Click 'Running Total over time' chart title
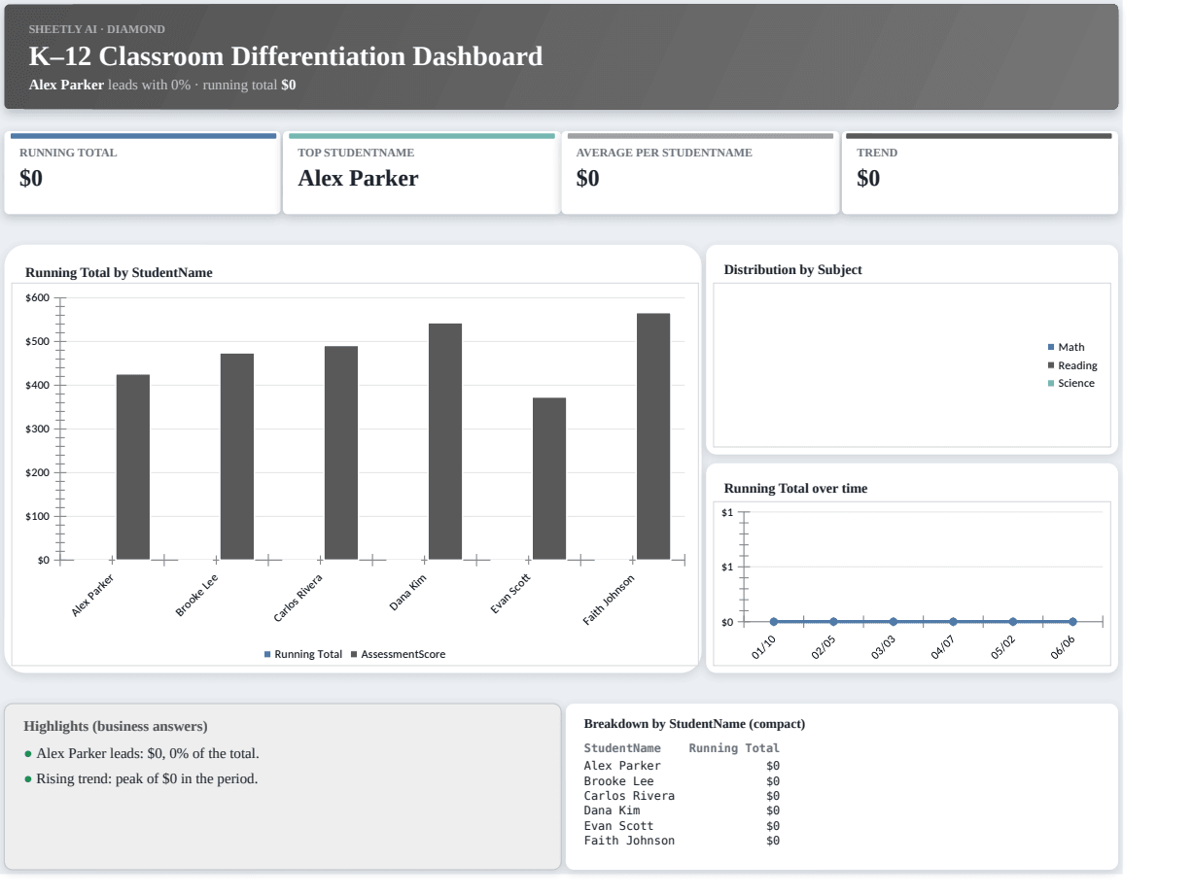Screen dimensions: 1193x896 click(795, 489)
